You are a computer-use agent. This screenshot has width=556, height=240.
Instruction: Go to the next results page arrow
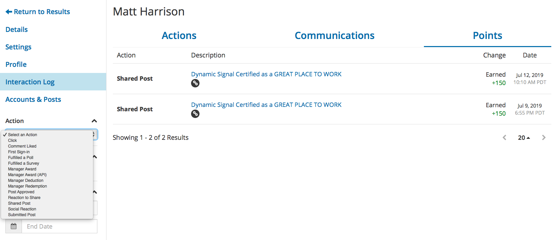544,137
